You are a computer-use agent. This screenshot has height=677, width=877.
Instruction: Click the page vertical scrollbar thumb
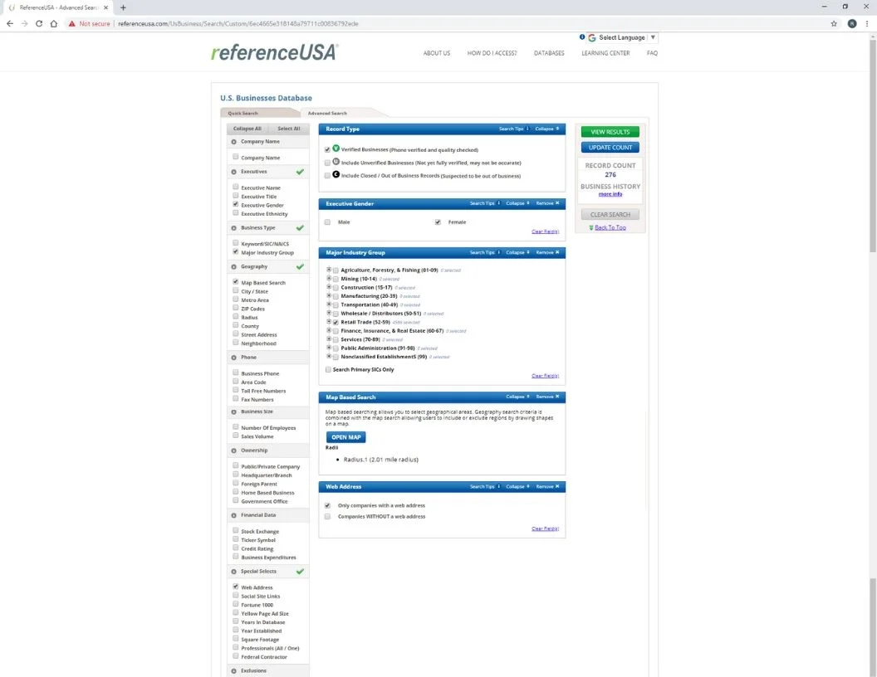(x=873, y=145)
